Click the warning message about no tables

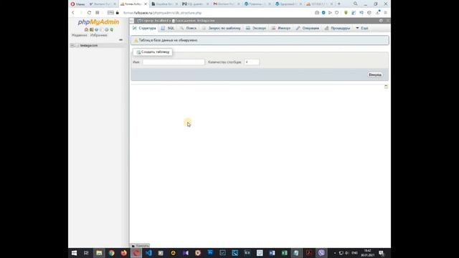click(260, 40)
